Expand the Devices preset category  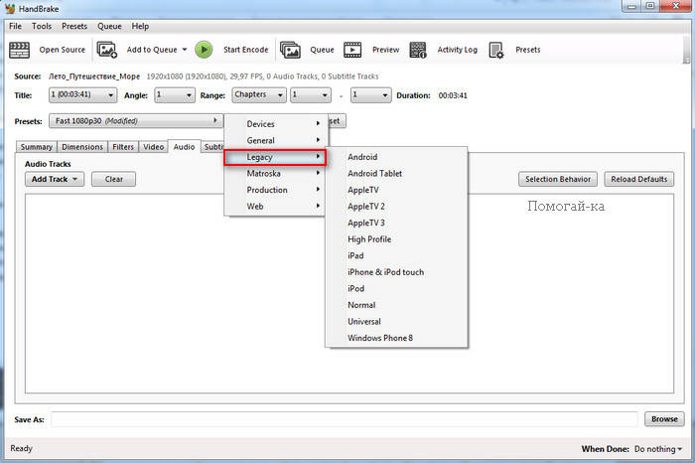[276, 124]
